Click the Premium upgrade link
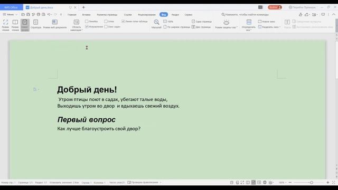The height and width of the screenshot is (190, 338). tap(302, 7)
